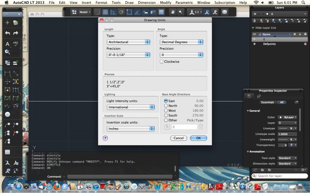Cancel the Drawing Units dialog

pos(178,138)
